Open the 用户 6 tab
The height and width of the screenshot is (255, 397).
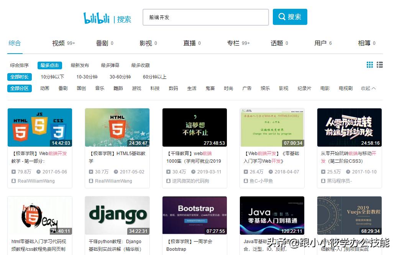[x=323, y=43]
